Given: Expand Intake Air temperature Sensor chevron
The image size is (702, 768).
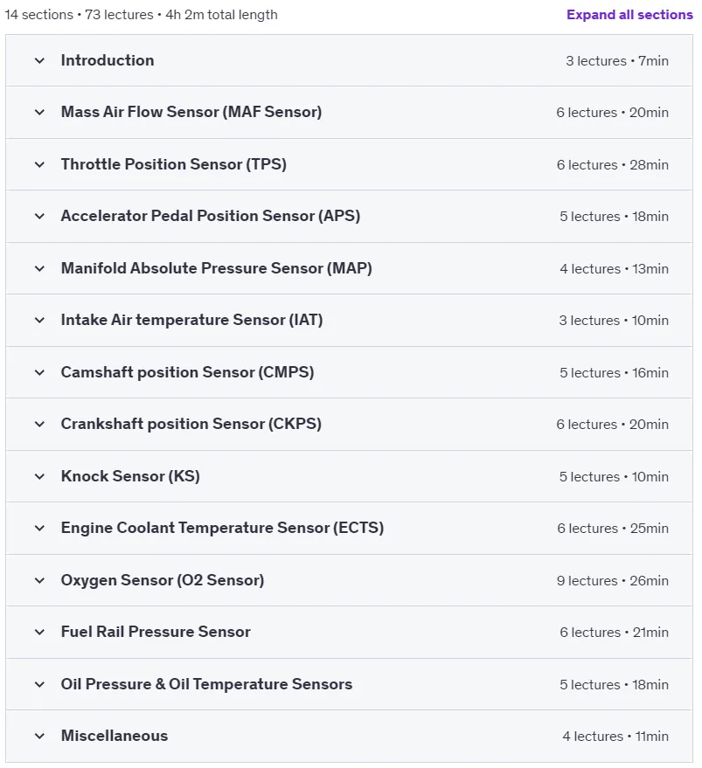Looking at the screenshot, I should click(x=39, y=321).
